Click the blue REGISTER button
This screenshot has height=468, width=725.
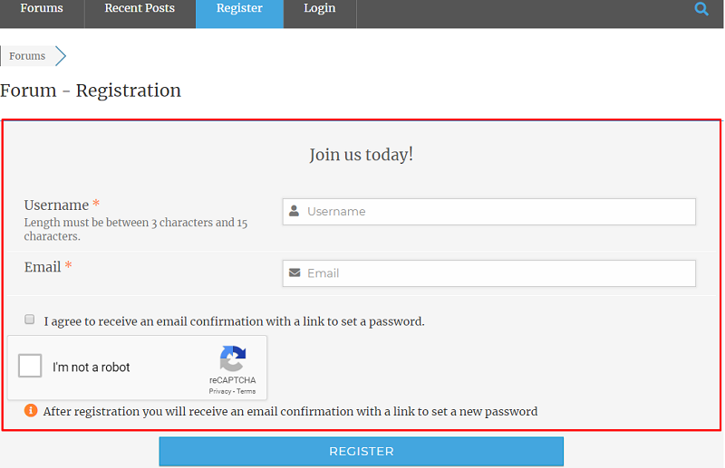pos(361,452)
